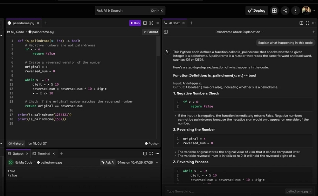Split the output pane
The width and height of the screenshot is (318, 196).
145,154
